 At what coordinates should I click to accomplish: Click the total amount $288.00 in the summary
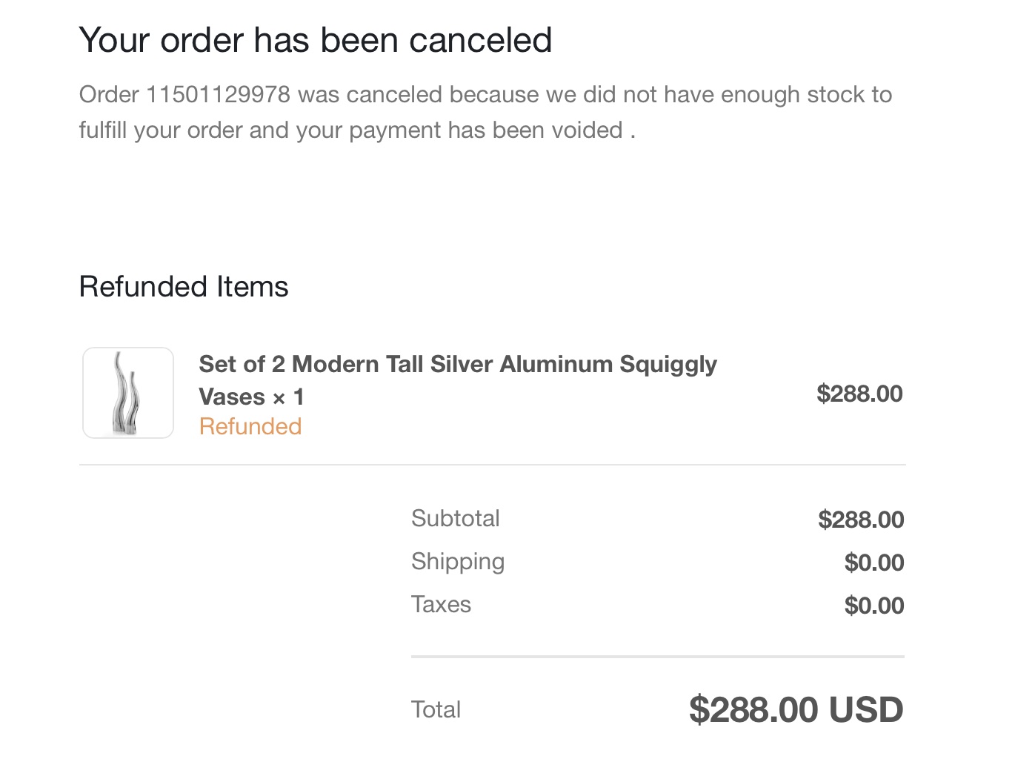754,710
